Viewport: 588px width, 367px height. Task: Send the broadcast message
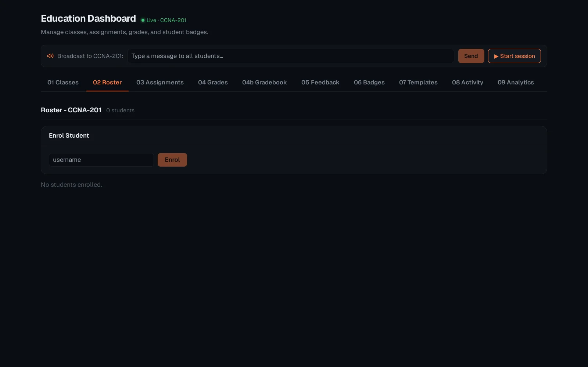pyautogui.click(x=471, y=56)
